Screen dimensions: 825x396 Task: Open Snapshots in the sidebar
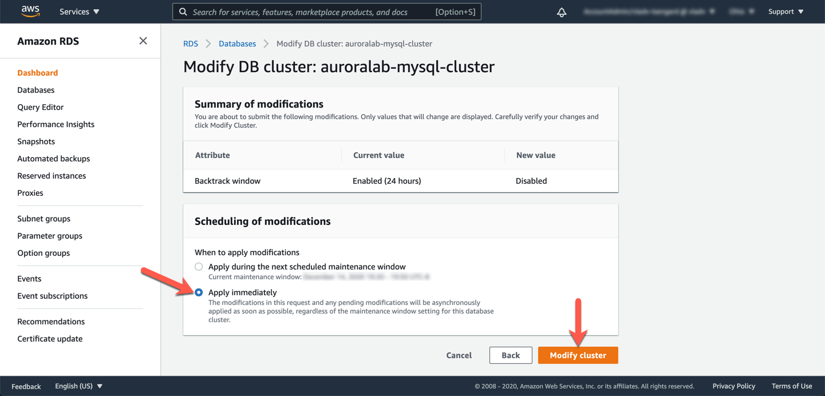click(x=36, y=141)
